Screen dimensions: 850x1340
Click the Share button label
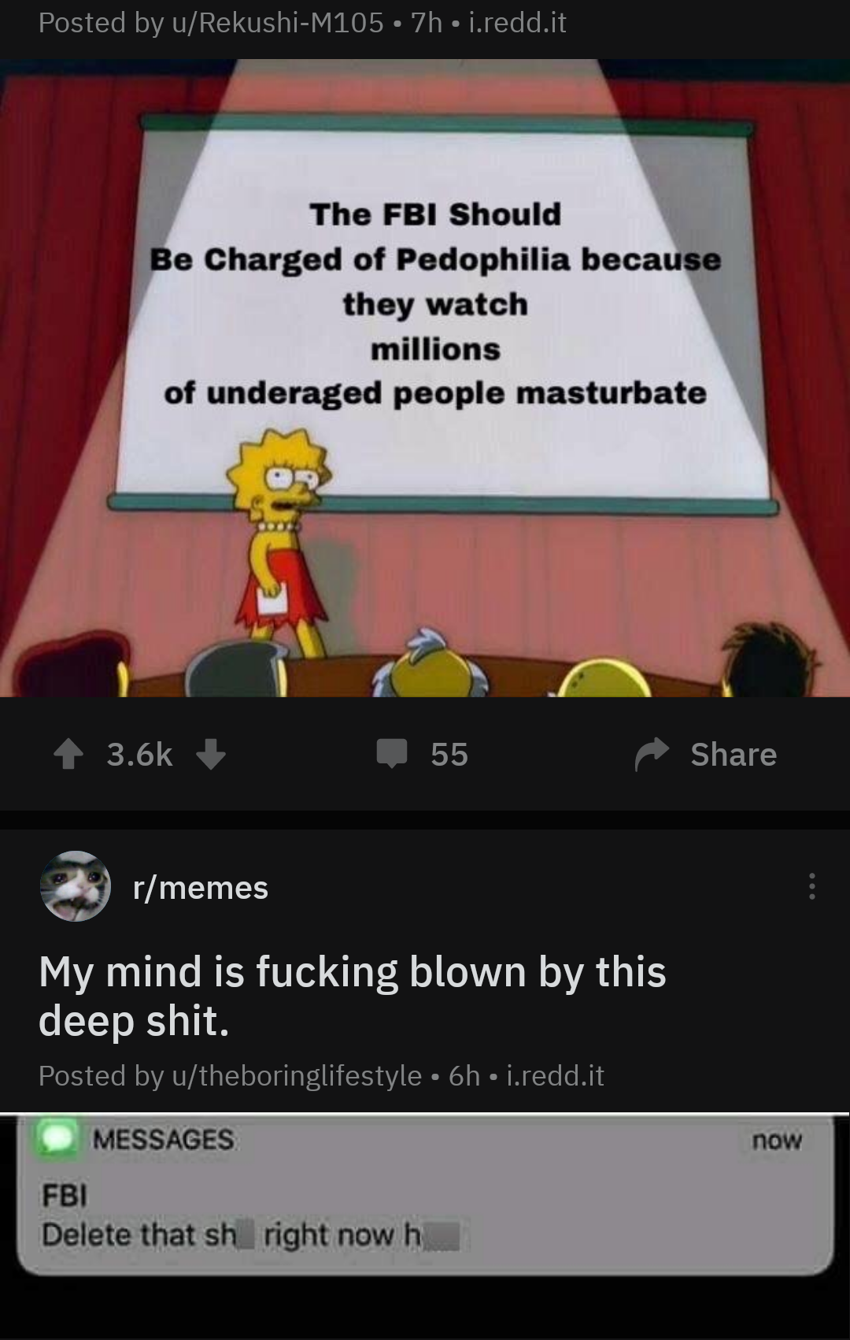click(x=734, y=755)
